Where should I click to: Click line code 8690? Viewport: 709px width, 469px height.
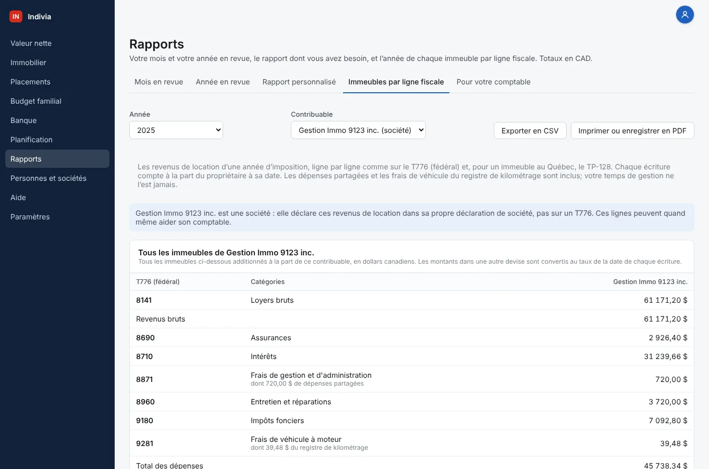pyautogui.click(x=145, y=338)
